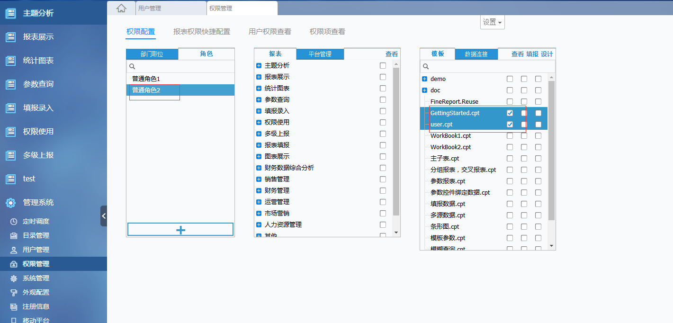
Task: Select 参数报表.cpt row
Action: (484, 181)
